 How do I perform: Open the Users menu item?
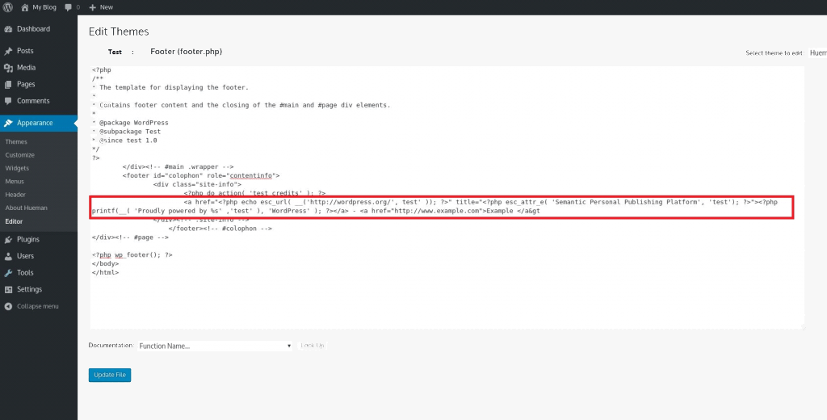pos(25,256)
